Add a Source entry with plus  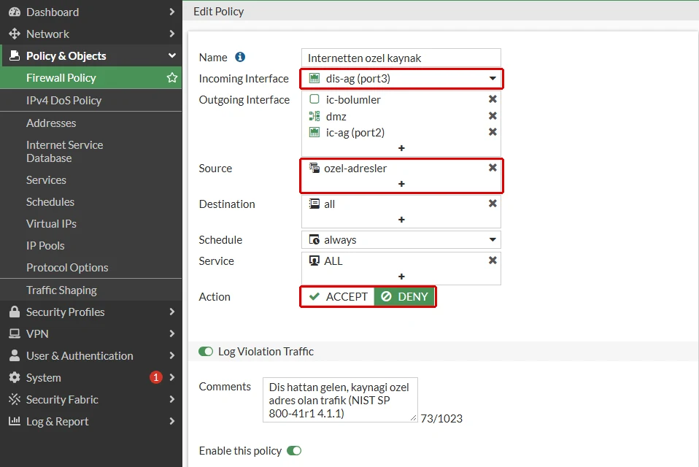(x=401, y=184)
